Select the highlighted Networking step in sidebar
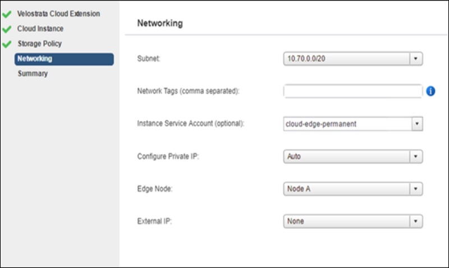The width and height of the screenshot is (449, 268). coord(64,59)
